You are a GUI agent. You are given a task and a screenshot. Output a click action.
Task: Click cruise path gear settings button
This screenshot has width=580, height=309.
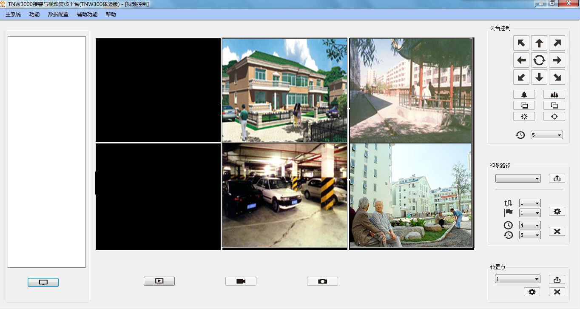[x=557, y=212]
